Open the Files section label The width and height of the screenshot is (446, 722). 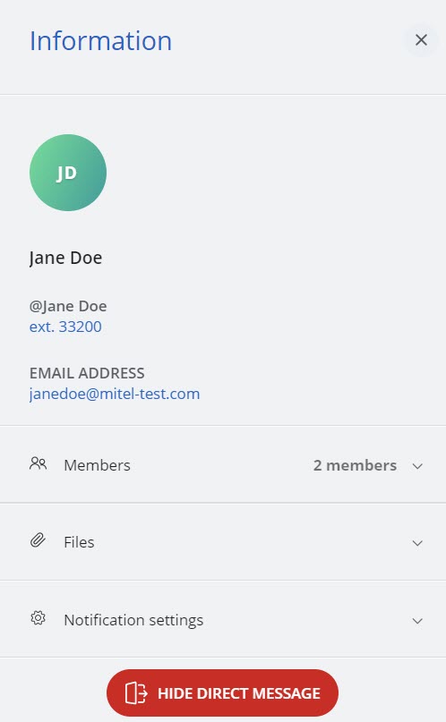(79, 542)
